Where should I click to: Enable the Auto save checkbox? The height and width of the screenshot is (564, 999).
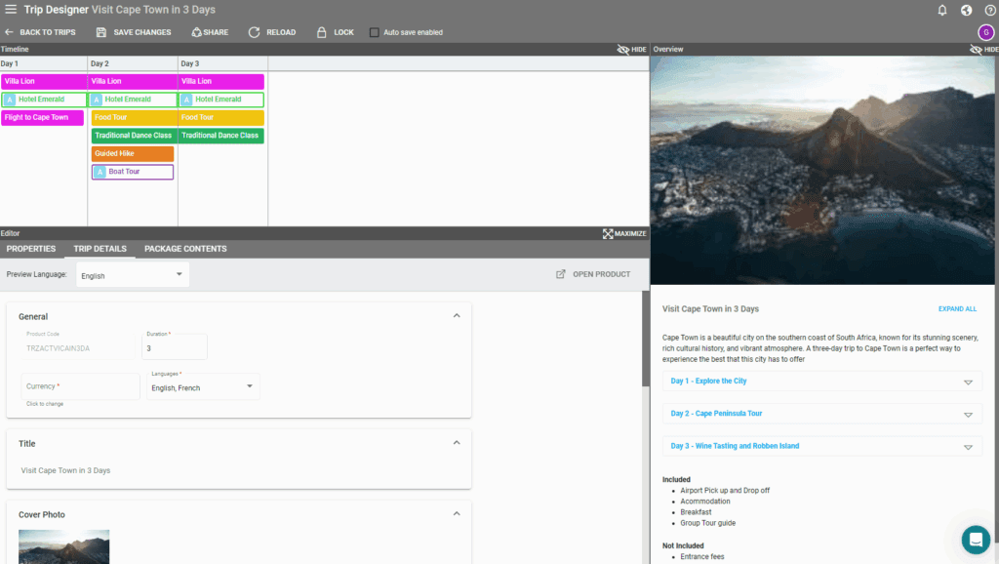[374, 32]
